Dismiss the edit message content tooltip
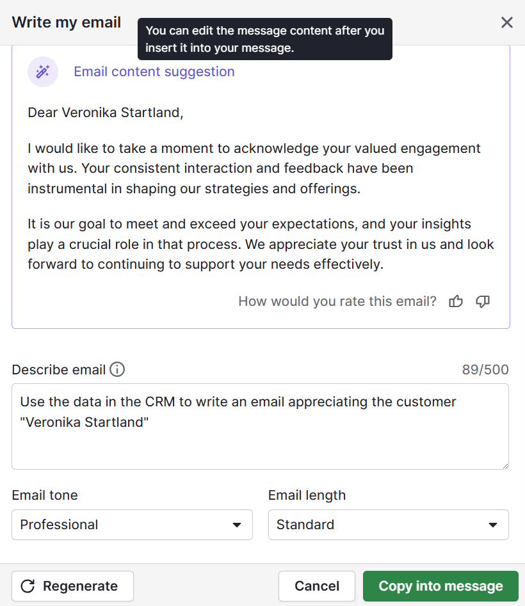The height and width of the screenshot is (606, 525). pos(265,39)
